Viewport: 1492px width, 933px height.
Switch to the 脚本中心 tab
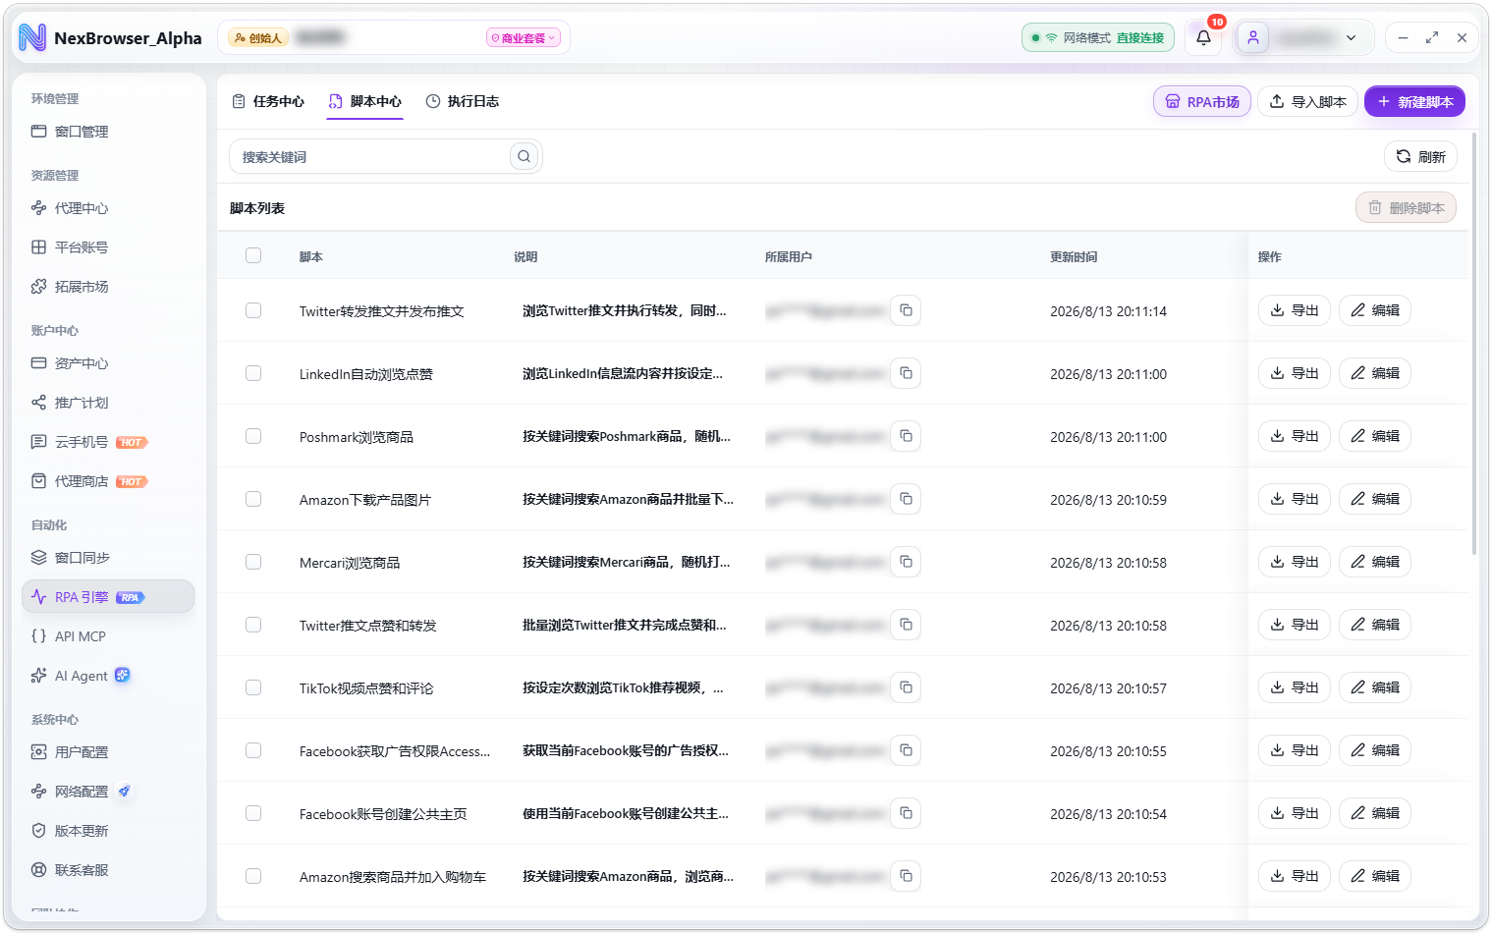tap(365, 101)
